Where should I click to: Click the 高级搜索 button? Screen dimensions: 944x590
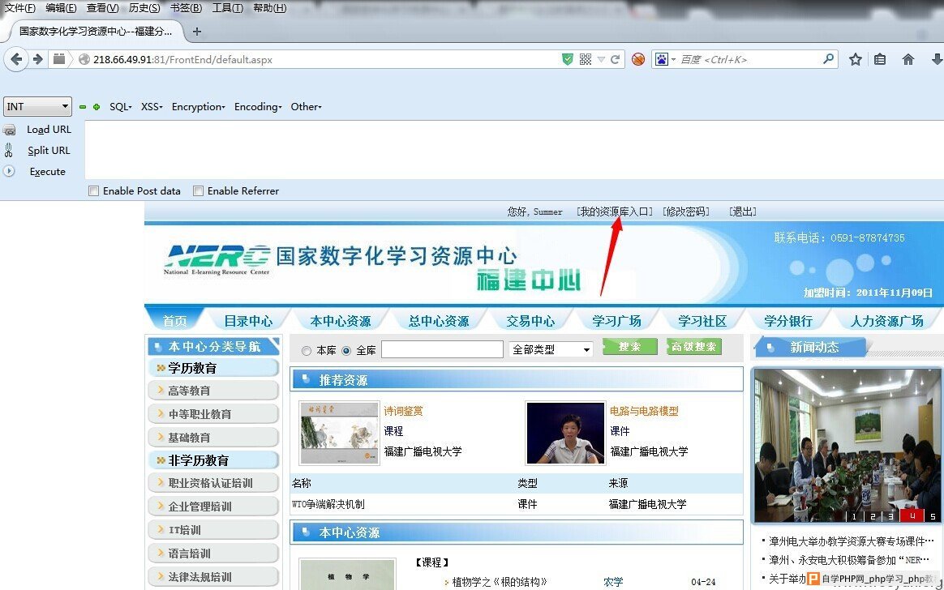693,347
